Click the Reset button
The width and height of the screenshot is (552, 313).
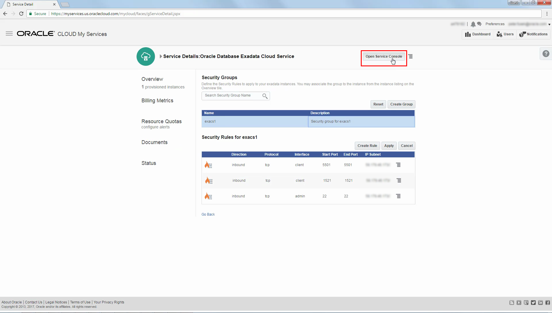[x=378, y=104]
